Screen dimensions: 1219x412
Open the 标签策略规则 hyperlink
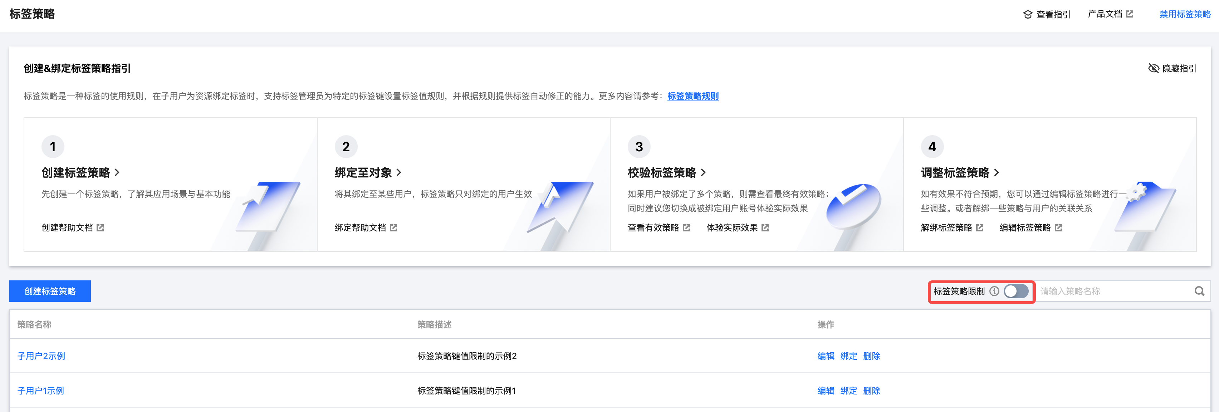click(693, 96)
